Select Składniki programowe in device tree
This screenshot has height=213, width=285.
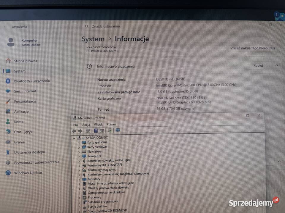point(103,202)
